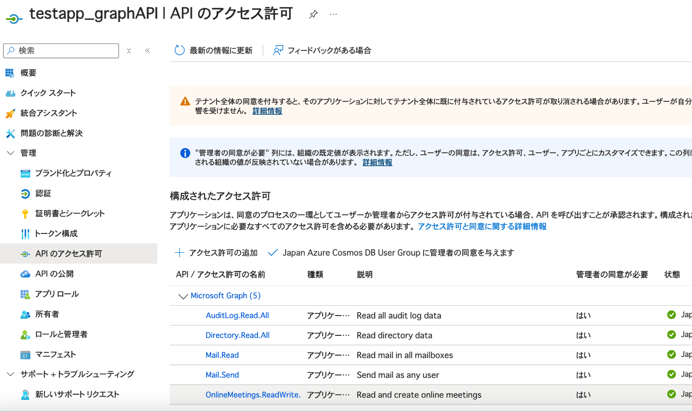This screenshot has height=412, width=692.
Task: Click the orange warning triangle icon
Action: (185, 101)
